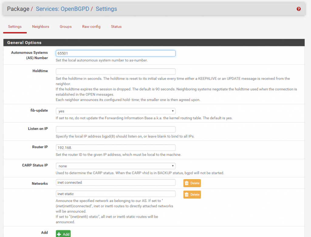Viewport: 311px width, 237px height.
Task: Click the Autonomous Systems (AS) Number label
Action: coord(29,55)
